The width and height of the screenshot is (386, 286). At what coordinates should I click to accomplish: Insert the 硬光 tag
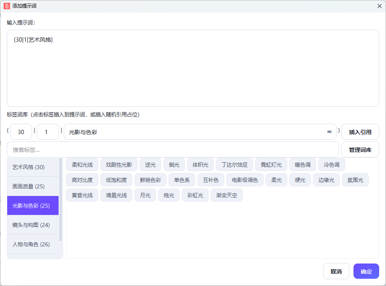tap(300, 180)
